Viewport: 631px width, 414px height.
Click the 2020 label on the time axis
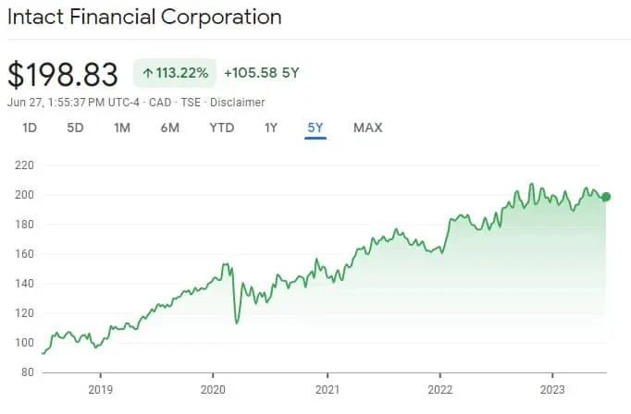click(213, 390)
